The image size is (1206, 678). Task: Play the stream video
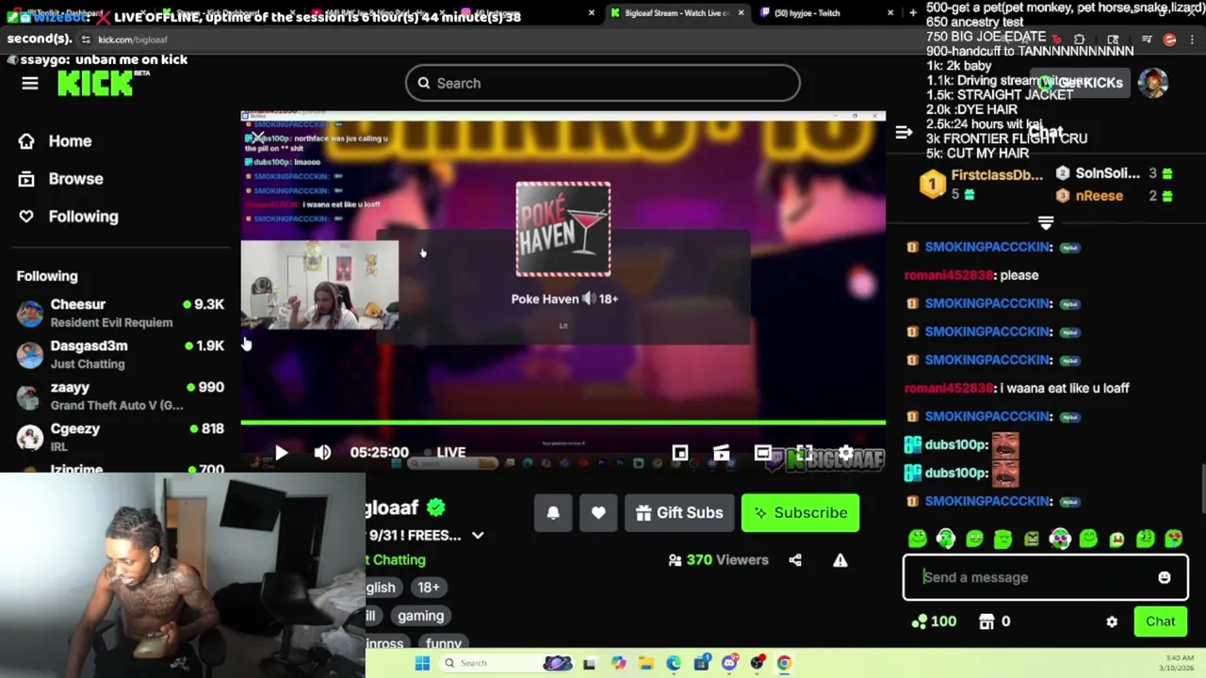(x=281, y=453)
